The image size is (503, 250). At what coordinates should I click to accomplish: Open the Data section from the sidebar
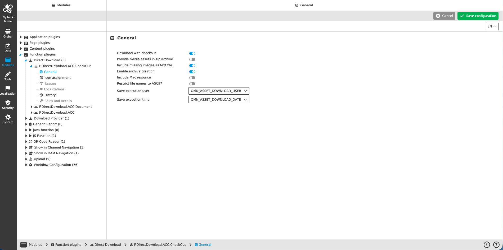pyautogui.click(x=8, y=47)
